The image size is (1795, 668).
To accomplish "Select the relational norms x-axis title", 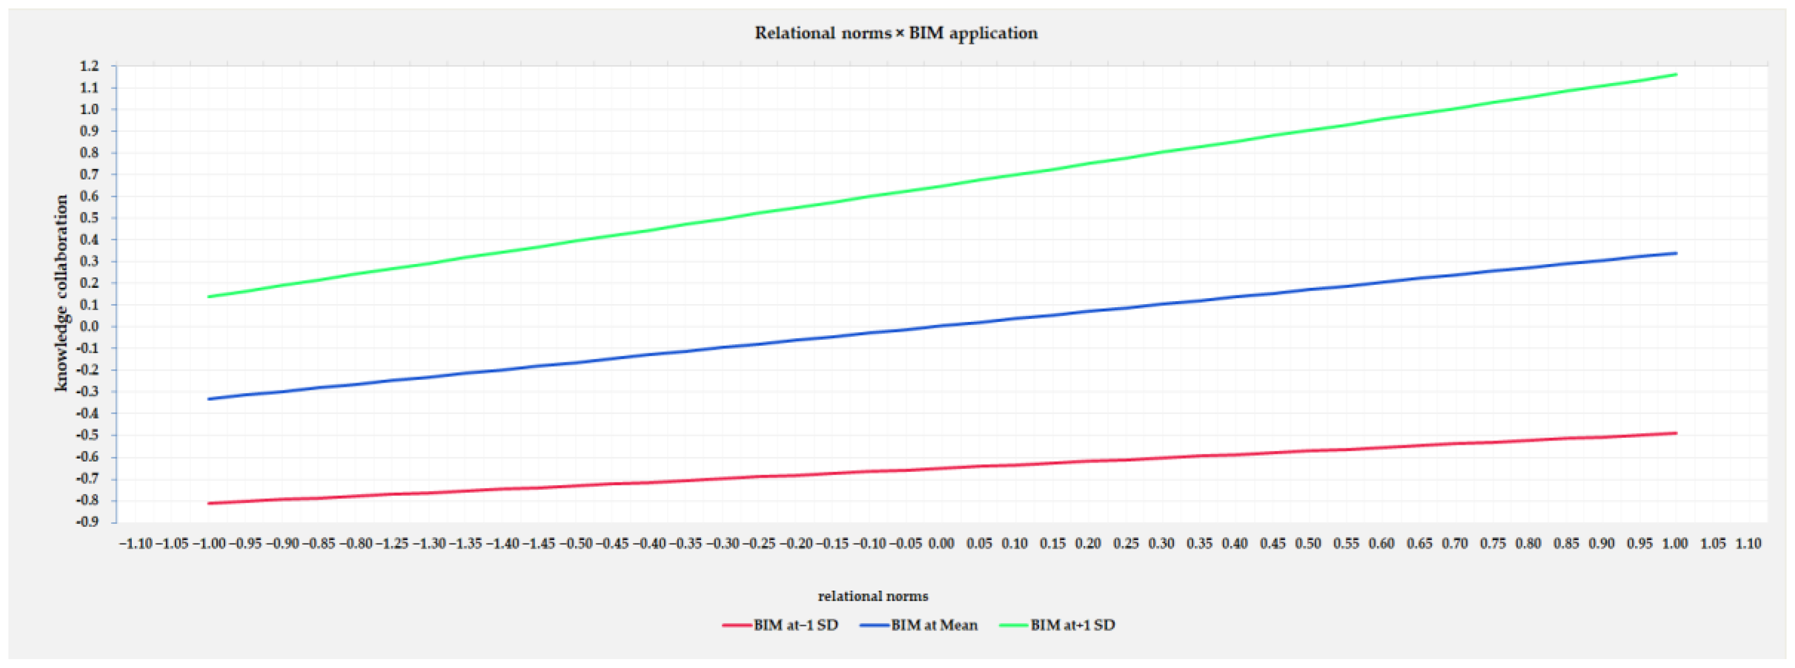I will (872, 596).
